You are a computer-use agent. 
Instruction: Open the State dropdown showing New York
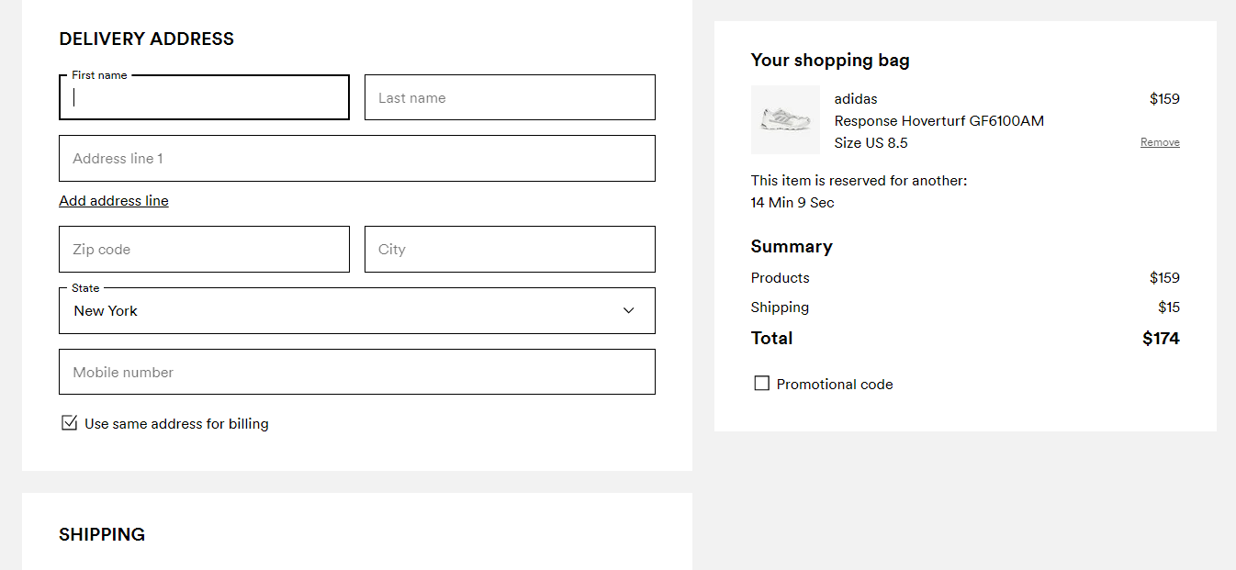[356, 310]
